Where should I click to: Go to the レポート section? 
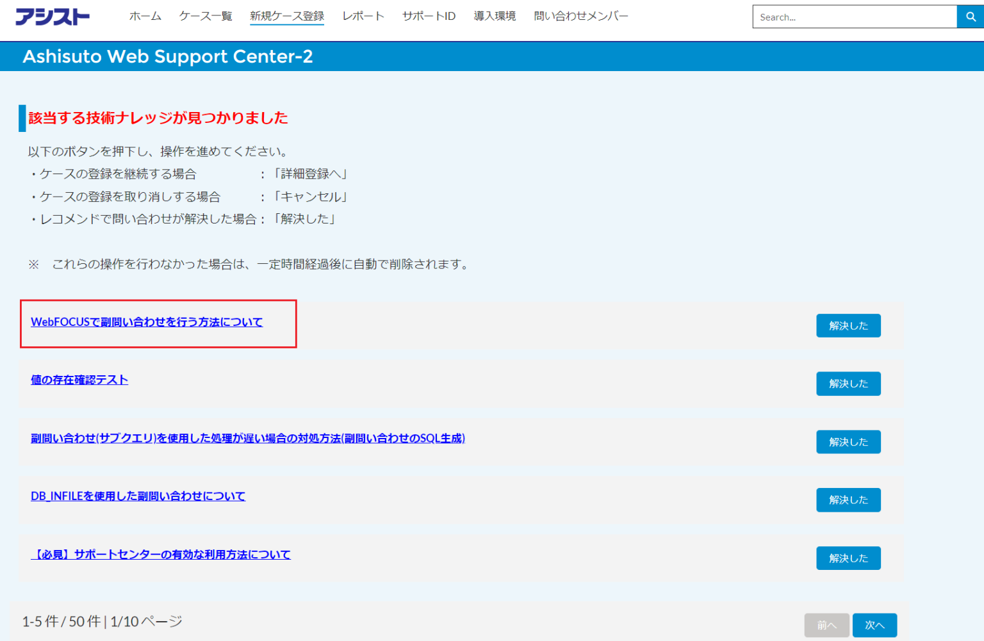[363, 16]
